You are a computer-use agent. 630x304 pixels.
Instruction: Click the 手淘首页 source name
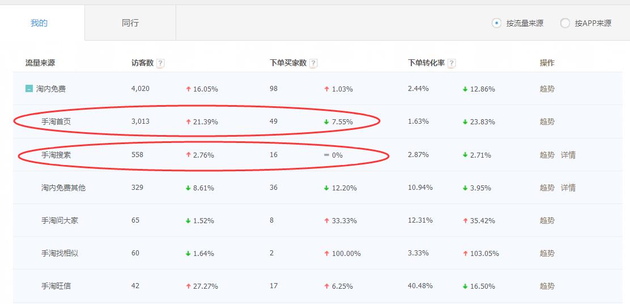pyautogui.click(x=56, y=121)
